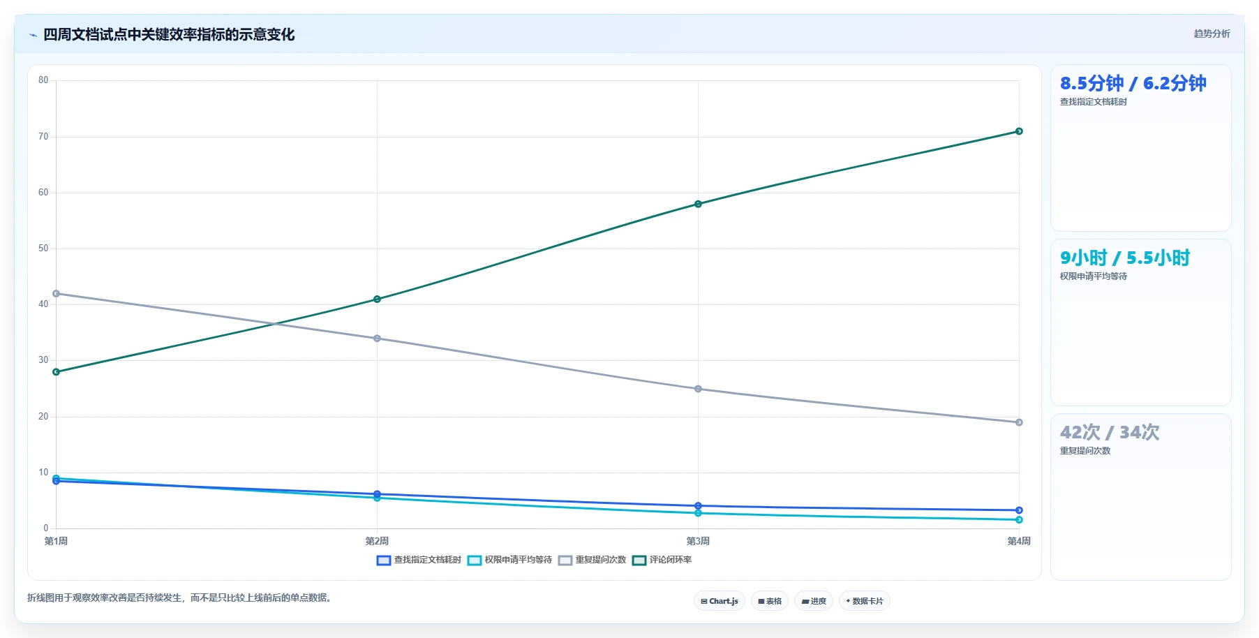The height and width of the screenshot is (638, 1259).
Task: Toggle the 查找指定文档耗时 legend label
Action: click(428, 560)
